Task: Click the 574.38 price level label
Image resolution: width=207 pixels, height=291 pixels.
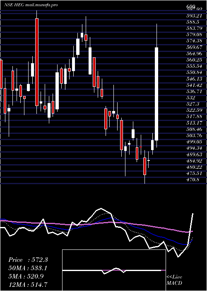Action: pos(194,41)
